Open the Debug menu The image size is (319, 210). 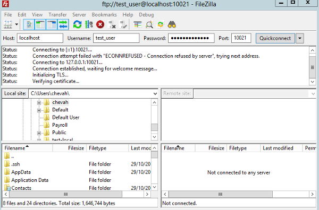pyautogui.click(x=146, y=15)
